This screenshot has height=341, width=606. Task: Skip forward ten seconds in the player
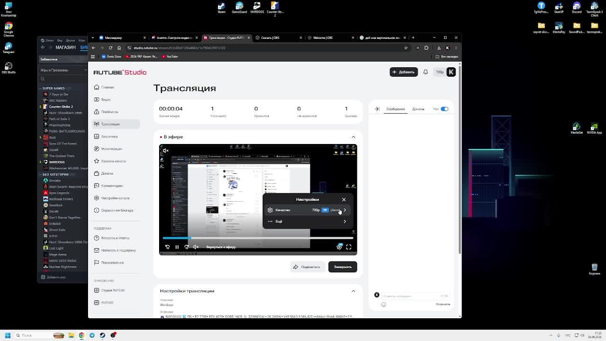tap(187, 247)
